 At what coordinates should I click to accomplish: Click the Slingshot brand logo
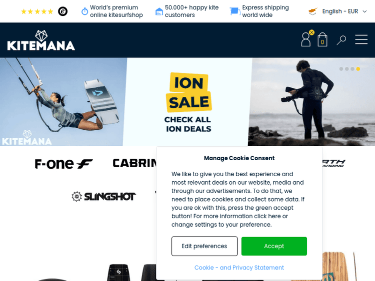[104, 197]
